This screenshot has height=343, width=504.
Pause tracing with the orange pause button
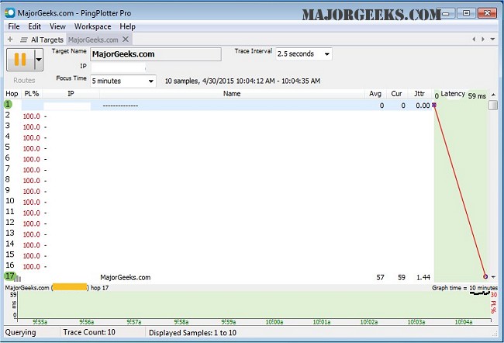tap(20, 60)
